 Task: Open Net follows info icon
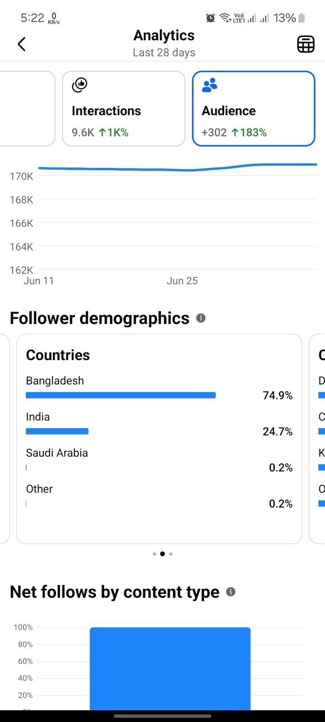coord(231,592)
